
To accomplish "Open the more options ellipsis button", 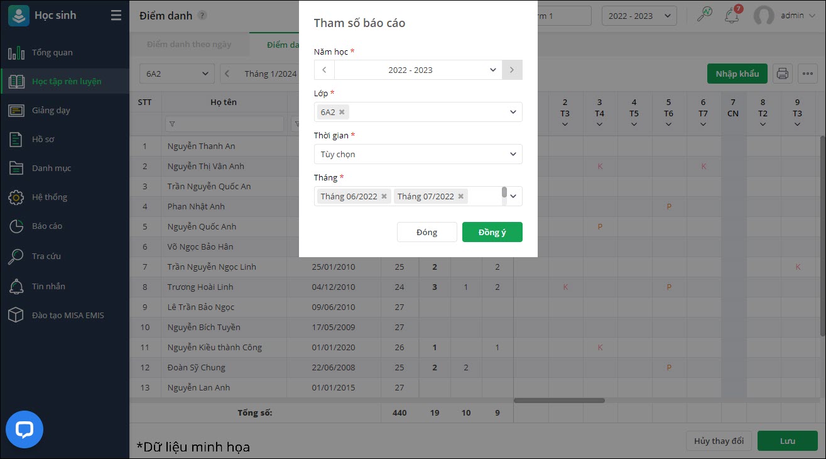I will click(807, 74).
